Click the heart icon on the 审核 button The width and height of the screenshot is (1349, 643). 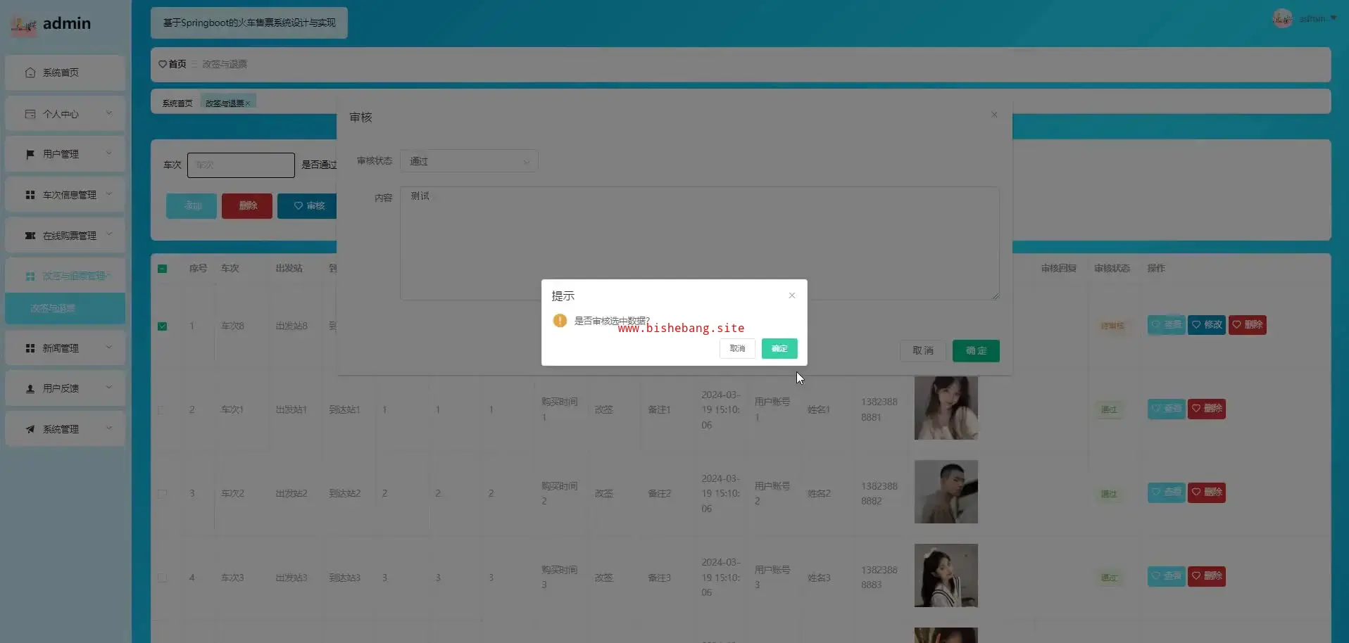299,205
